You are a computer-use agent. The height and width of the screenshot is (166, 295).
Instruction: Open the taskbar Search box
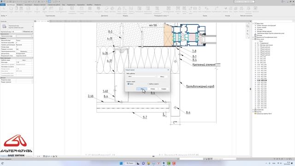coord(130,163)
